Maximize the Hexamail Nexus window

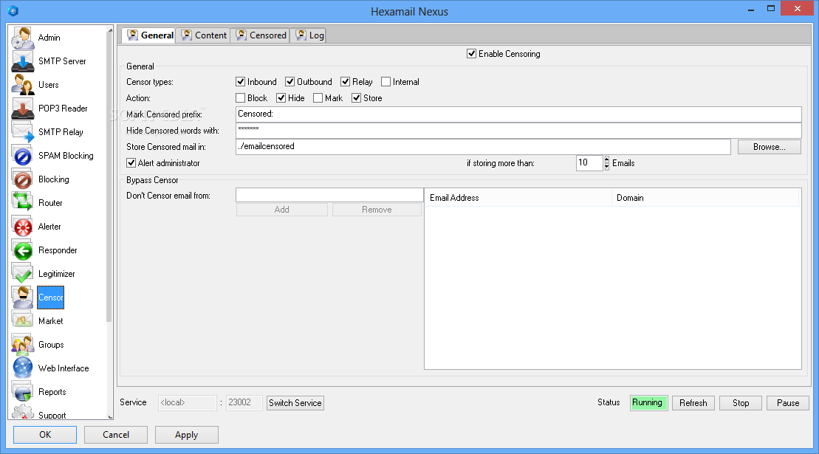770,8
